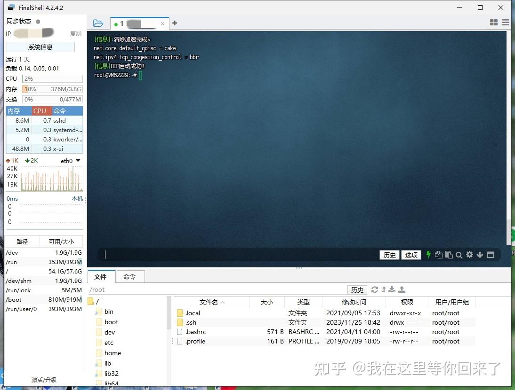
Task: Click the scroll-to-bottom down arrow icon
Action: [x=480, y=255]
